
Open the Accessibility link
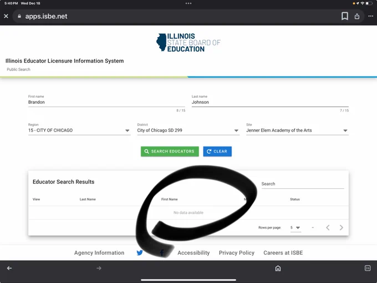coord(193,252)
